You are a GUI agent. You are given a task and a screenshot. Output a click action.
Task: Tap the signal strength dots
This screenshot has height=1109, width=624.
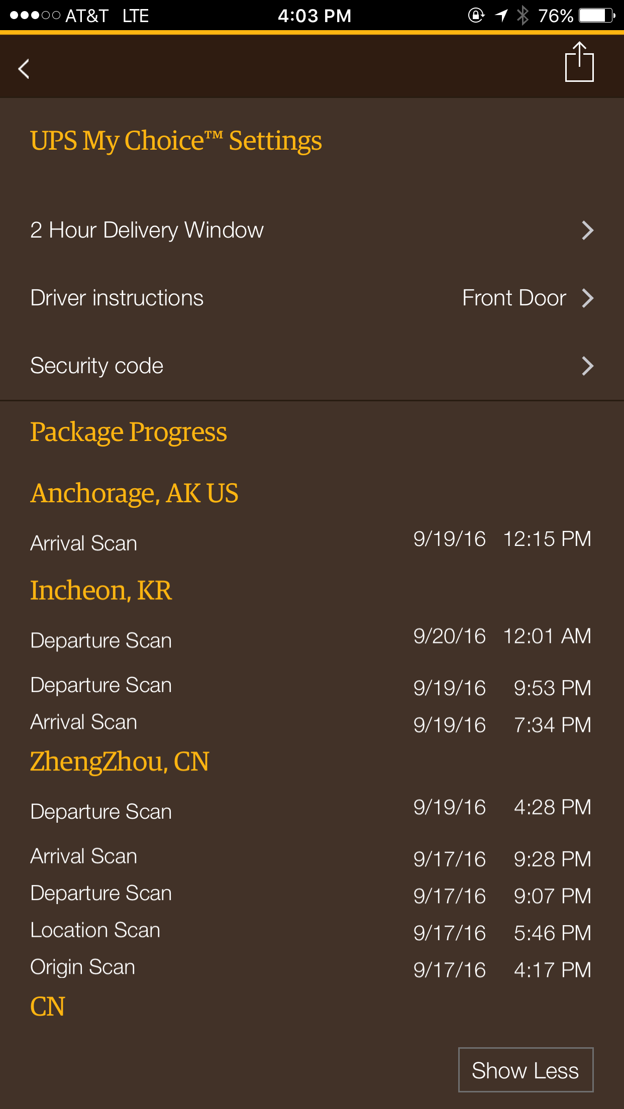click(x=35, y=16)
